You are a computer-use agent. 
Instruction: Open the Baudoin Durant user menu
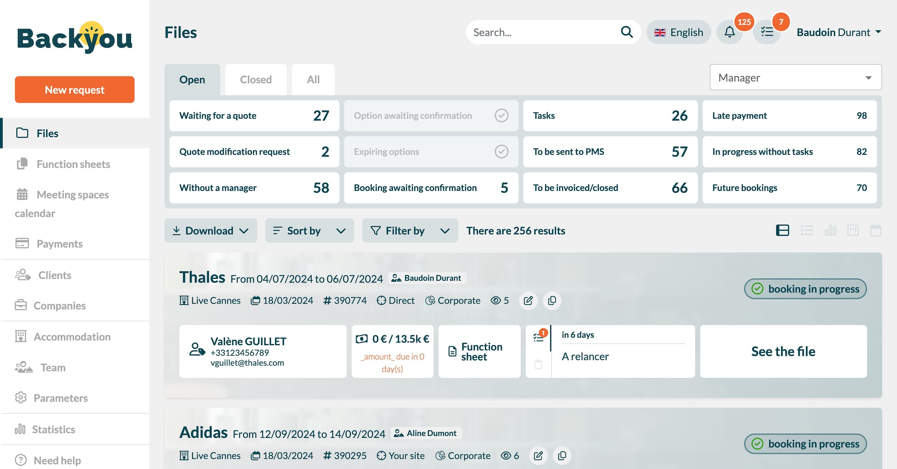pos(839,32)
